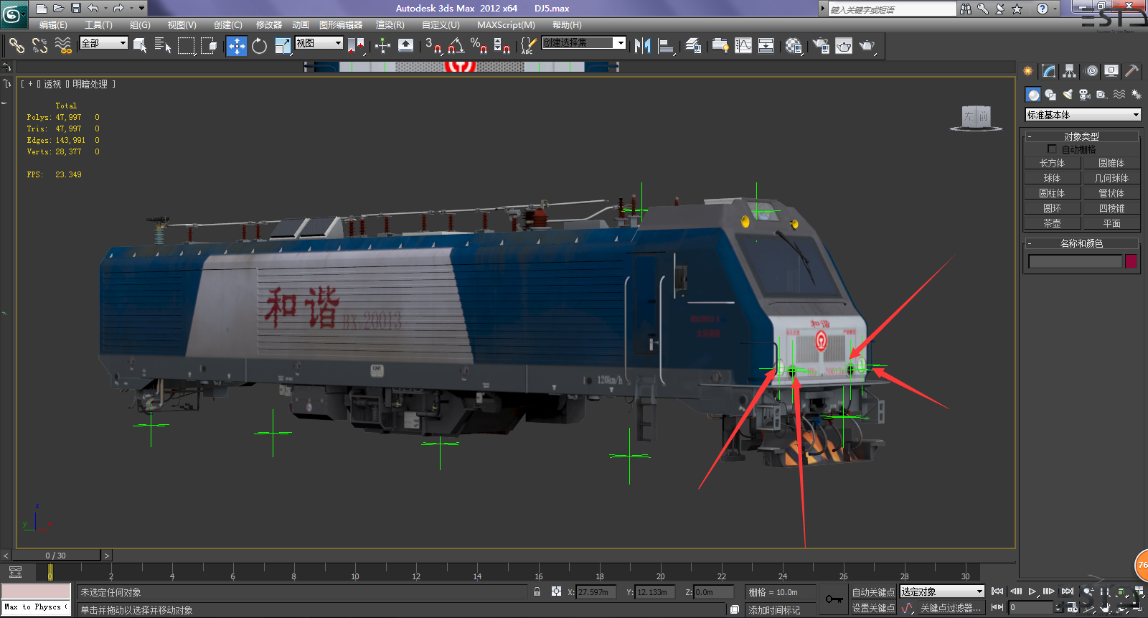The height and width of the screenshot is (618, 1148).
Task: Open the 创建选择集 named selection dropdown
Action: click(x=584, y=43)
